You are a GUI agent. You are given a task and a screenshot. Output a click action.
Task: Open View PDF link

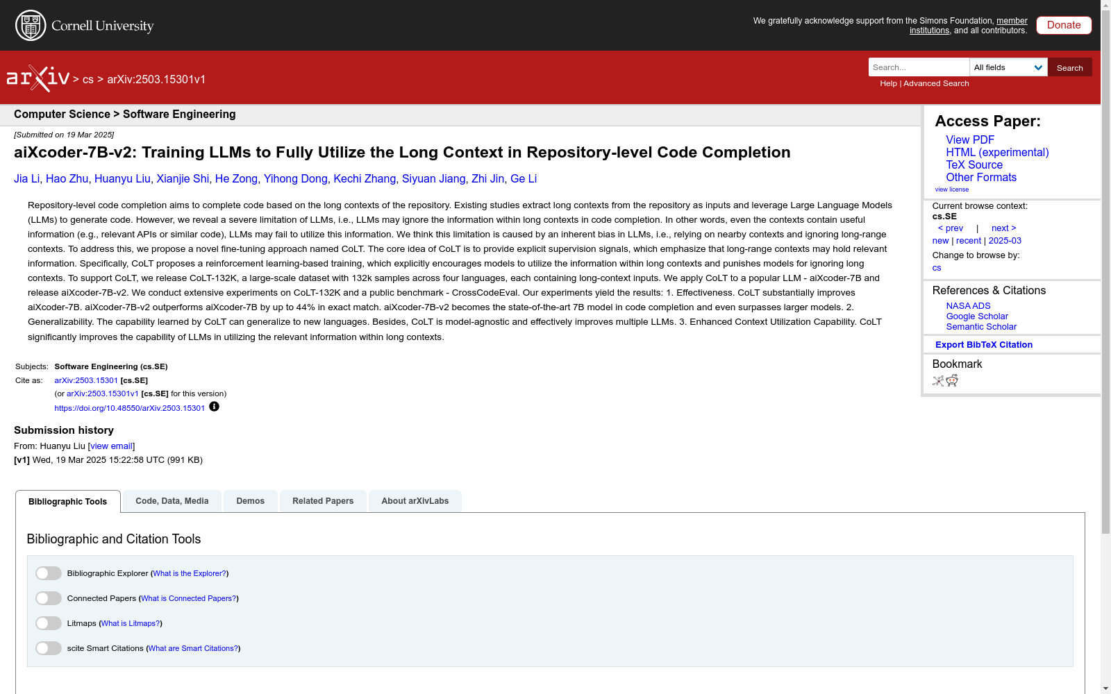pos(970,139)
